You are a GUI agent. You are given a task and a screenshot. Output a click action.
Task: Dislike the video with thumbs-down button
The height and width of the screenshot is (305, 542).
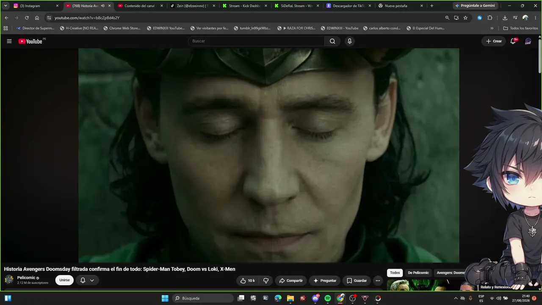click(x=266, y=280)
